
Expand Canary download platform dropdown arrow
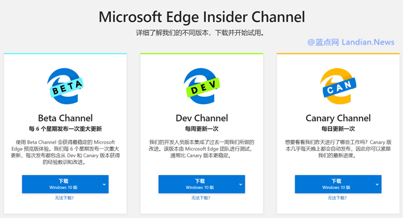click(377, 184)
